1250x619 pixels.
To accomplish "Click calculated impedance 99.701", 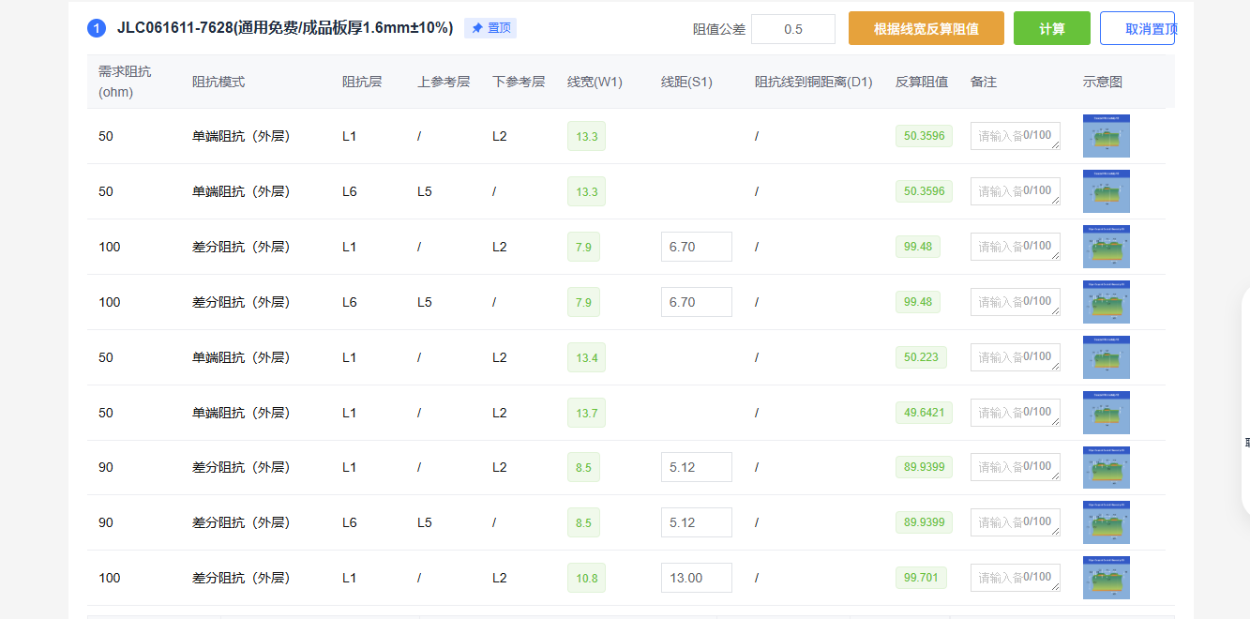I will pyautogui.click(x=921, y=578).
